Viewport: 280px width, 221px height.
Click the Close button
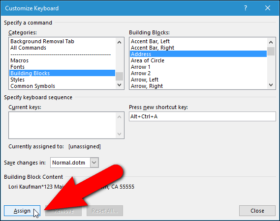click(257, 211)
